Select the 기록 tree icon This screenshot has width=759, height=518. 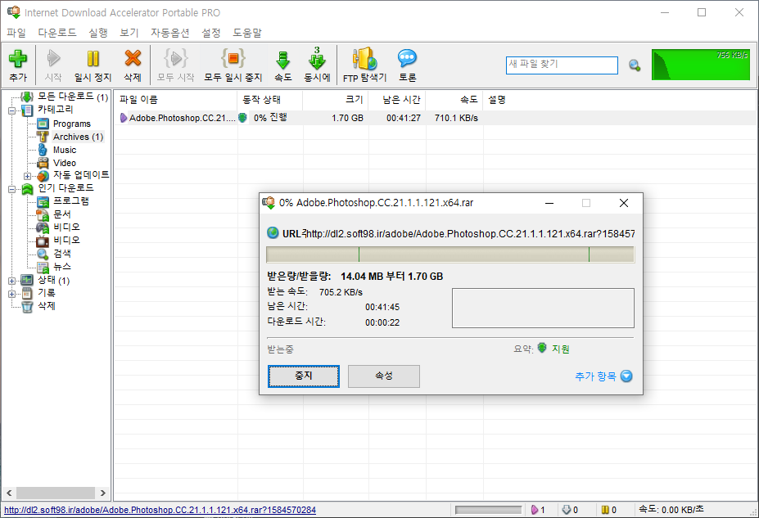pos(27,293)
